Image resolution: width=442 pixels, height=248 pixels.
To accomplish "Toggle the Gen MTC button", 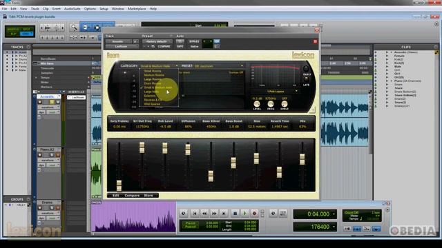I will pyautogui.click(x=282, y=214).
